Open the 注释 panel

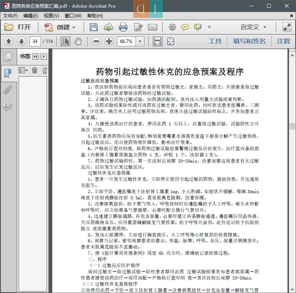coord(284,41)
